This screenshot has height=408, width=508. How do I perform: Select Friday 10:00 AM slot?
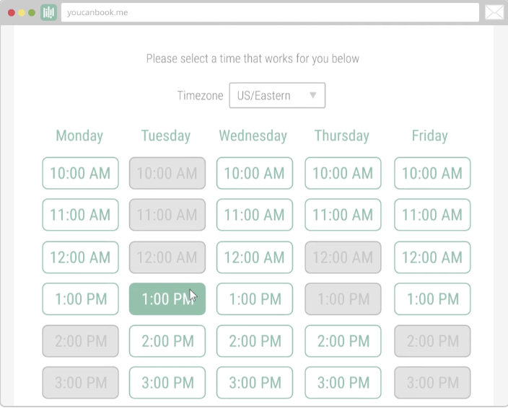(432, 173)
